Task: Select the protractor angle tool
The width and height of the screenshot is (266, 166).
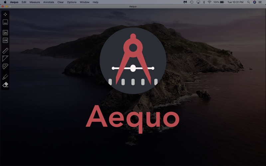Action: (5, 66)
